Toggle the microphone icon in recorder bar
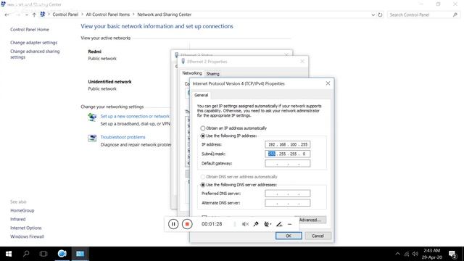The height and width of the screenshot is (261, 464). tap(256, 224)
